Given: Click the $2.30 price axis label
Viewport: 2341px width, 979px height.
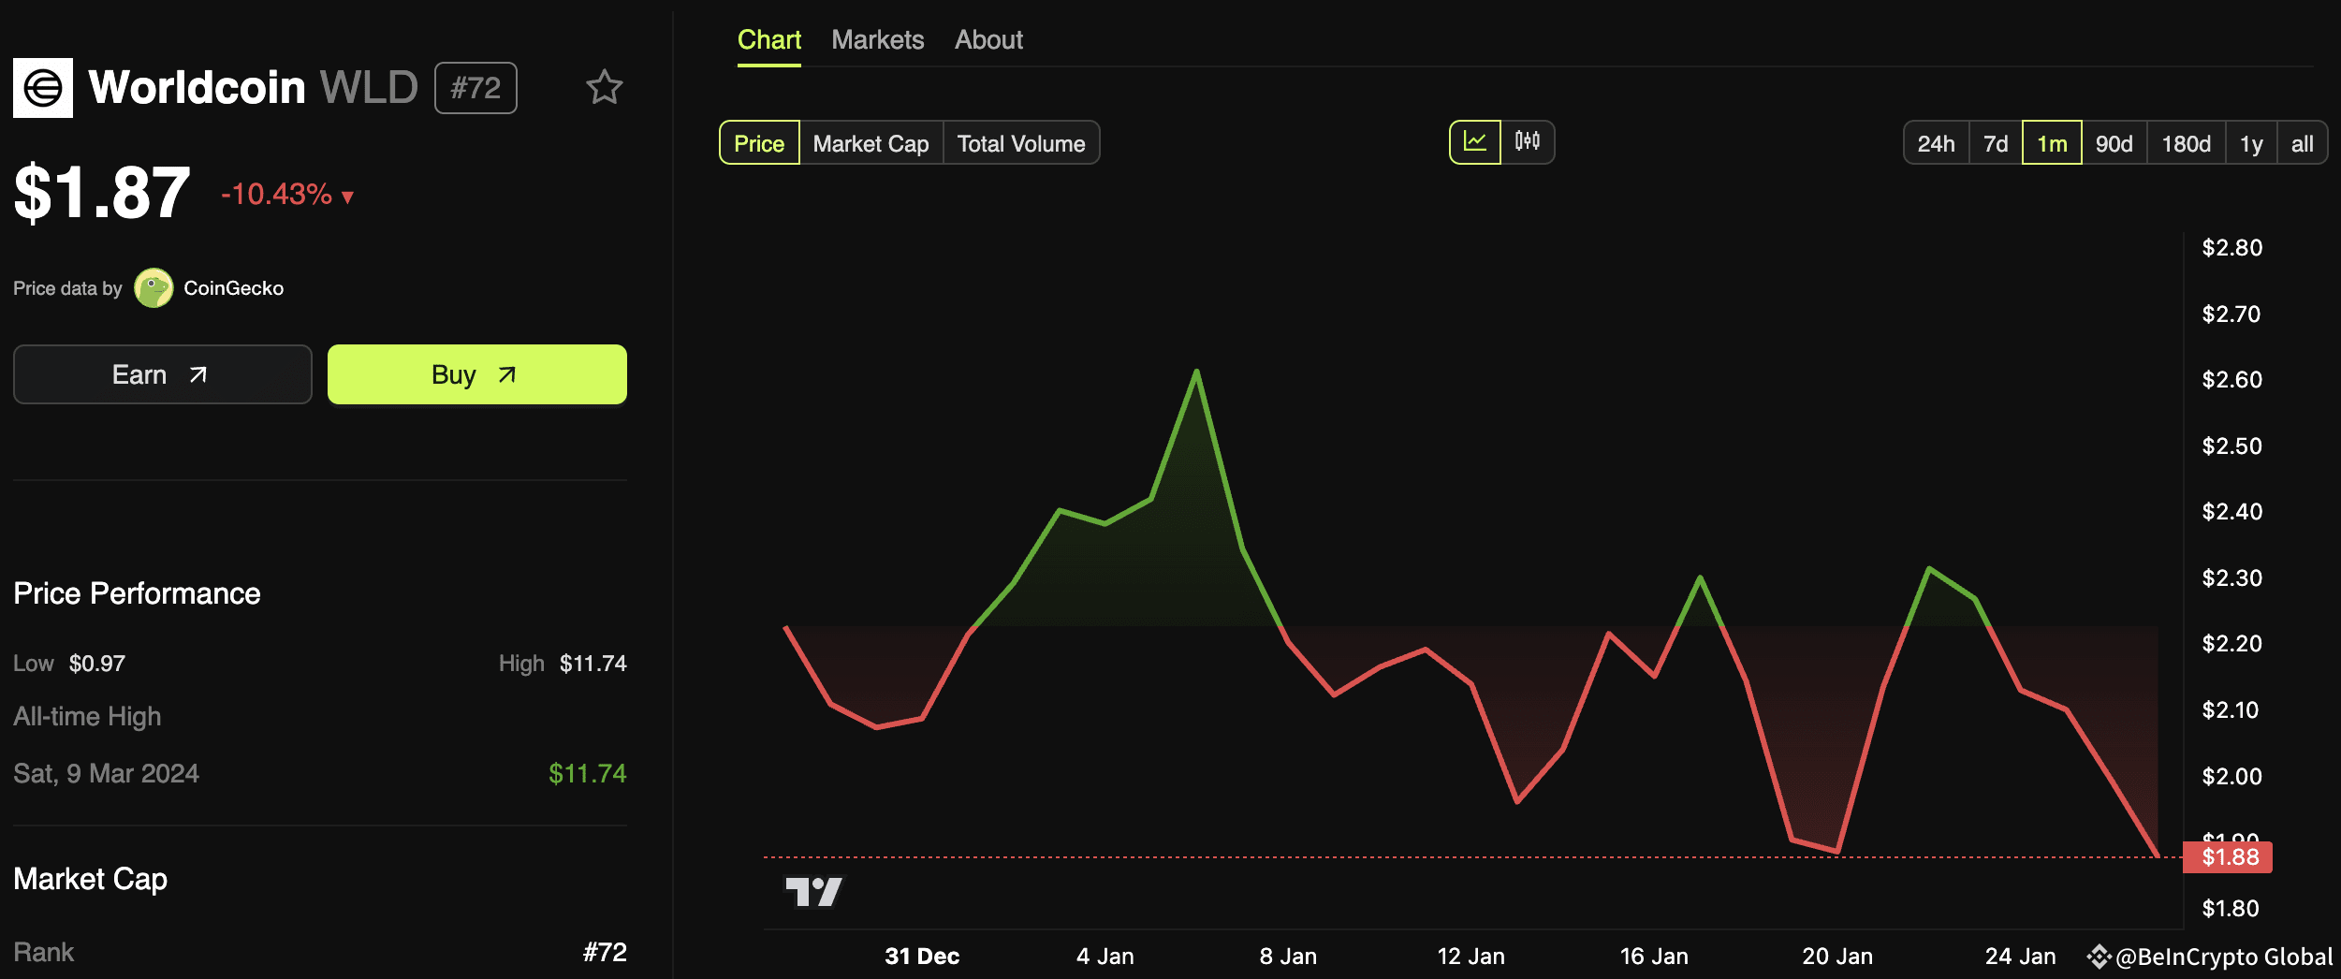Looking at the screenshot, I should (2232, 578).
